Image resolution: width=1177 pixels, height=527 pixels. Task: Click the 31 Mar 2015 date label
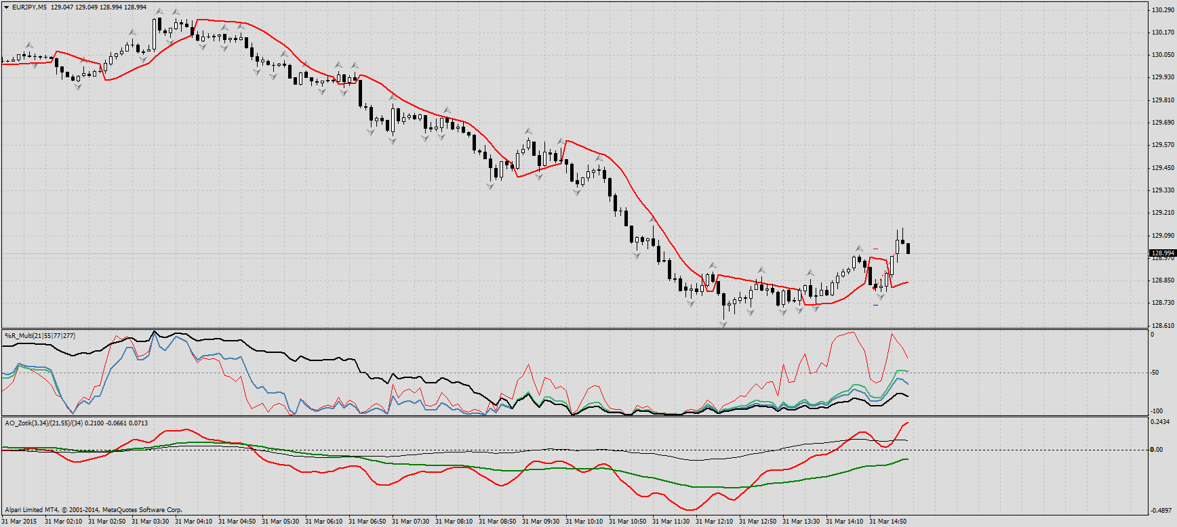coord(20,522)
